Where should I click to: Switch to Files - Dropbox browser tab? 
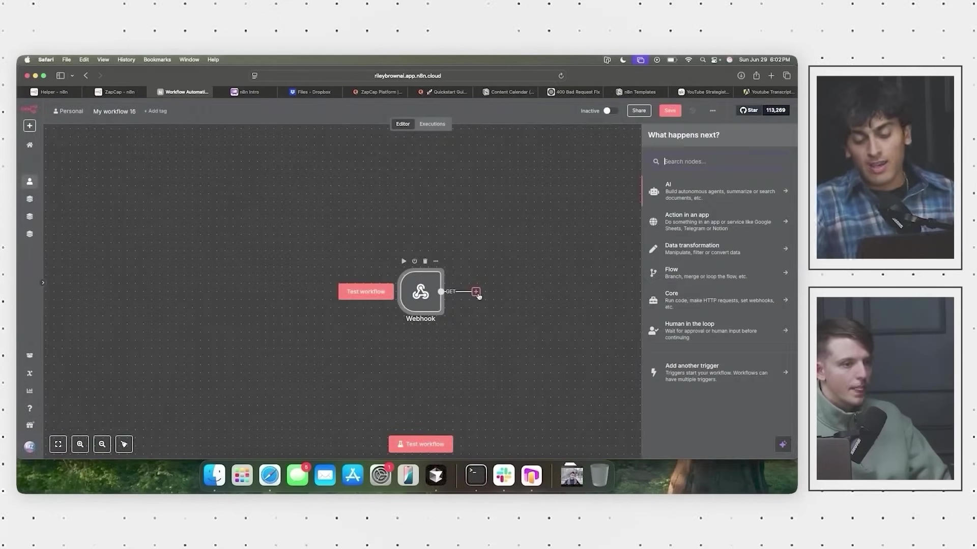click(x=310, y=92)
